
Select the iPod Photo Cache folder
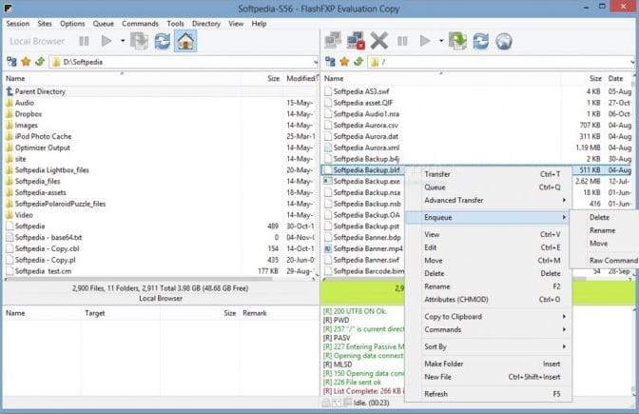click(x=43, y=136)
